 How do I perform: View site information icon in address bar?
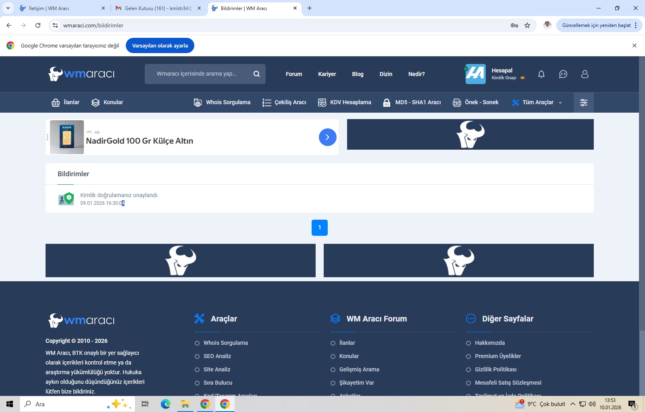tap(56, 25)
